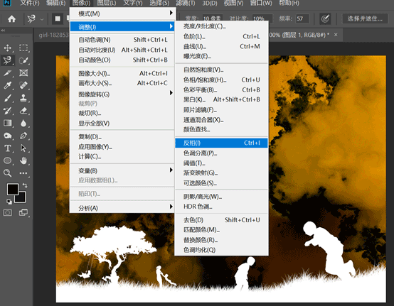Select the Rectangular Marquee tool
The height and width of the screenshot is (306, 394).
tap(23, 48)
